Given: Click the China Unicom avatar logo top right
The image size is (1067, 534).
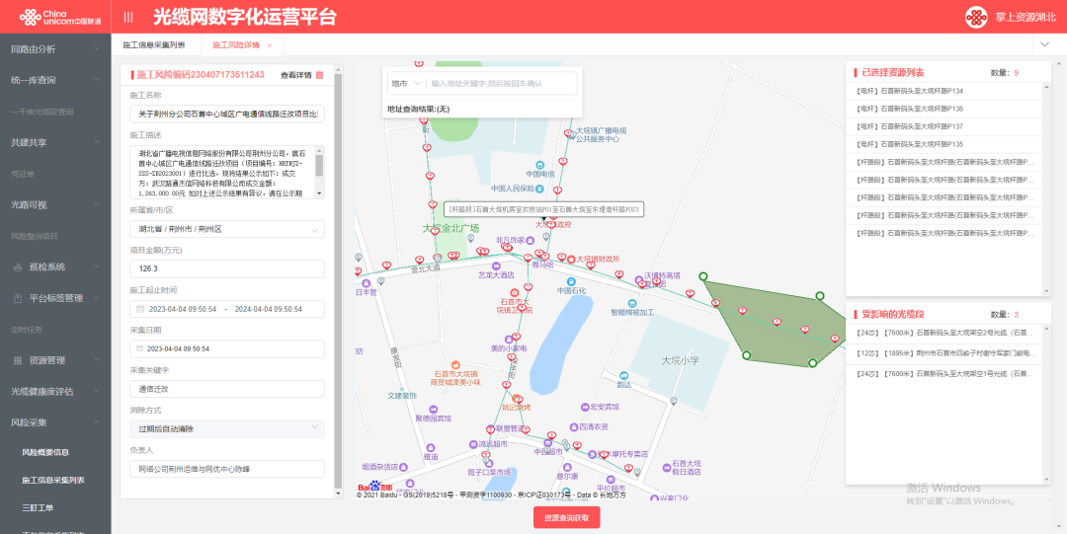Looking at the screenshot, I should pyautogui.click(x=976, y=17).
